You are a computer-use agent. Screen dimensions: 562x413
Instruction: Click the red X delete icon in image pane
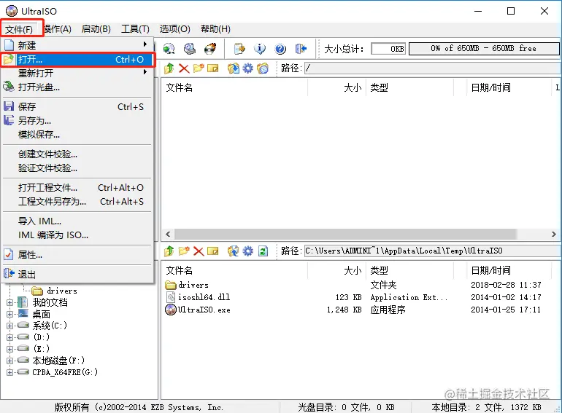[x=184, y=68]
